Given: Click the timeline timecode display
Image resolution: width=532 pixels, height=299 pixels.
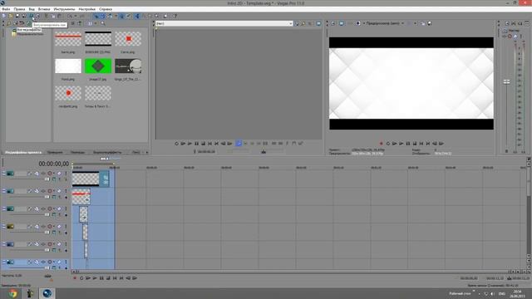Looking at the screenshot, I should tap(53, 164).
